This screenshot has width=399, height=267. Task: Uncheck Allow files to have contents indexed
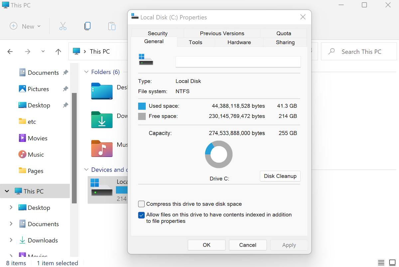[141, 215]
